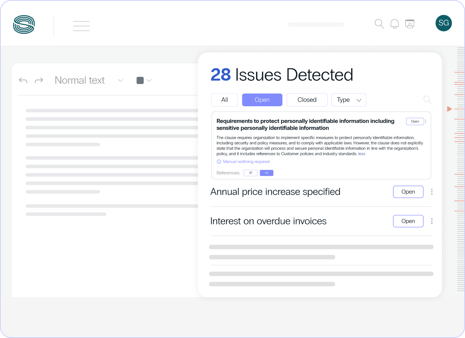465x338 pixels.
Task: Click Open status for Interest on overdue invoices
Action: tap(408, 221)
